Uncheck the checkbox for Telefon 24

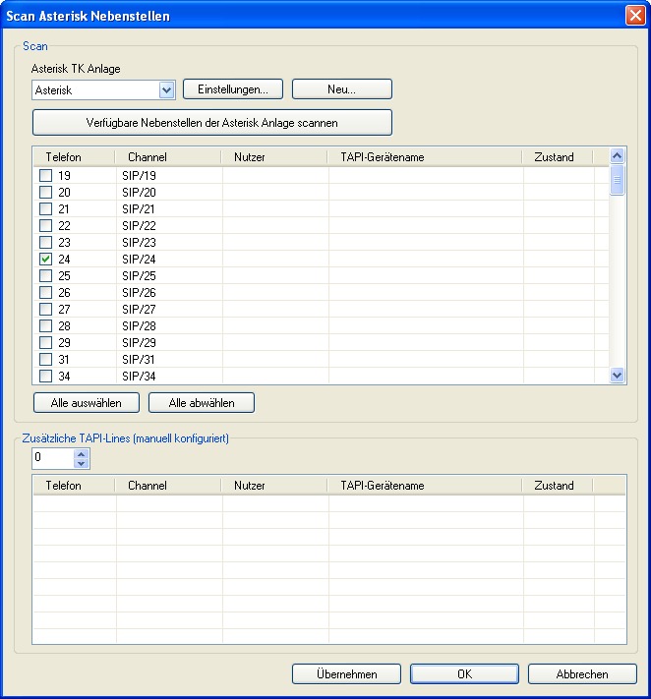click(x=45, y=260)
